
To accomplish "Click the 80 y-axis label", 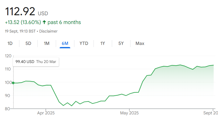I will 7,109.
